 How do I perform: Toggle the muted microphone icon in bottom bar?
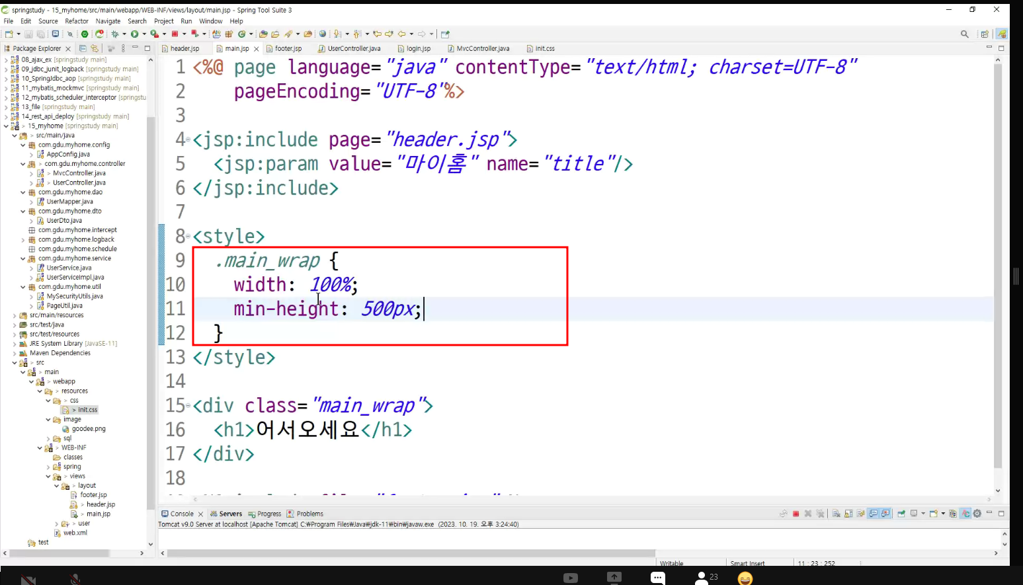point(76,580)
